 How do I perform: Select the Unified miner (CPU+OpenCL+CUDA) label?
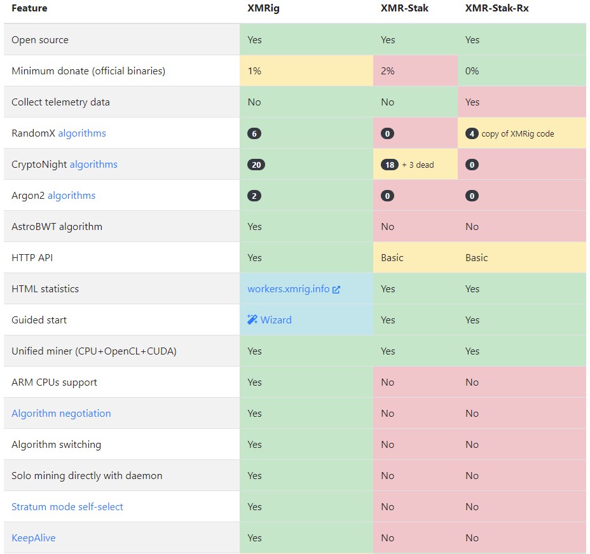(x=94, y=351)
